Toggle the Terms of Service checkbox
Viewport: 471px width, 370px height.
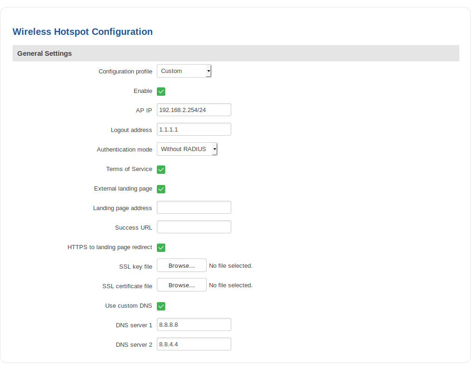click(161, 169)
